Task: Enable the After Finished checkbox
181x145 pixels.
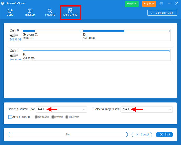Action: click(10, 117)
